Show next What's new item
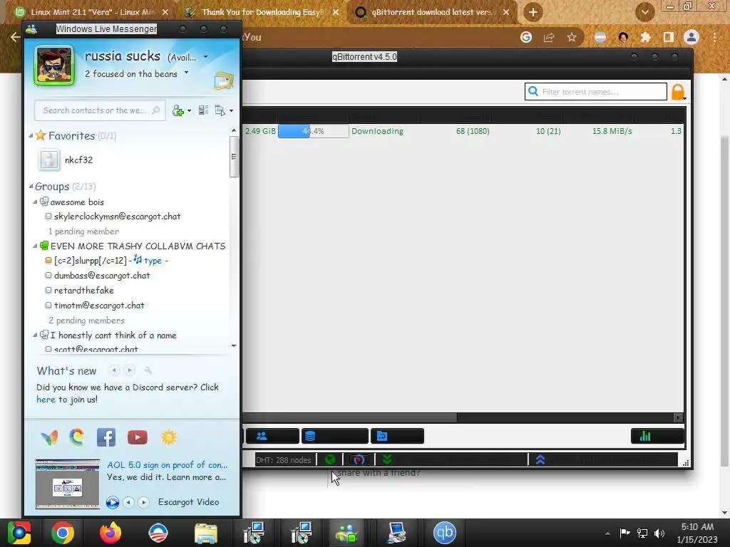Screen dimensions: 730x547 [130, 370]
